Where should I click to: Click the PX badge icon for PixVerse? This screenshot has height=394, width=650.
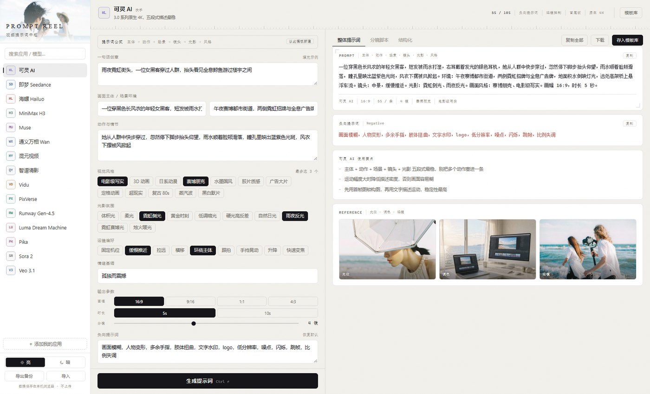click(11, 199)
